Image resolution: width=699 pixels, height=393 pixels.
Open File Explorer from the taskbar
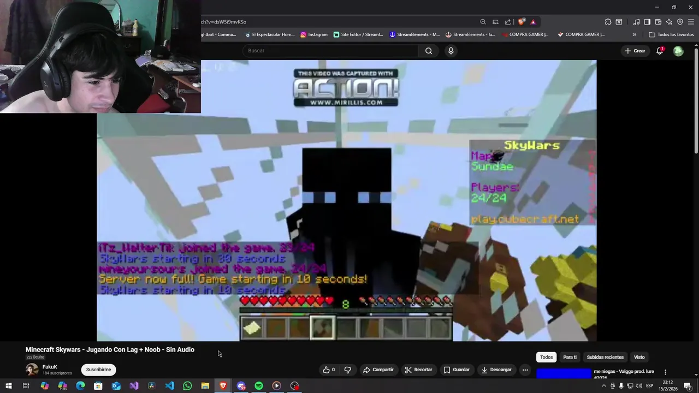(205, 386)
